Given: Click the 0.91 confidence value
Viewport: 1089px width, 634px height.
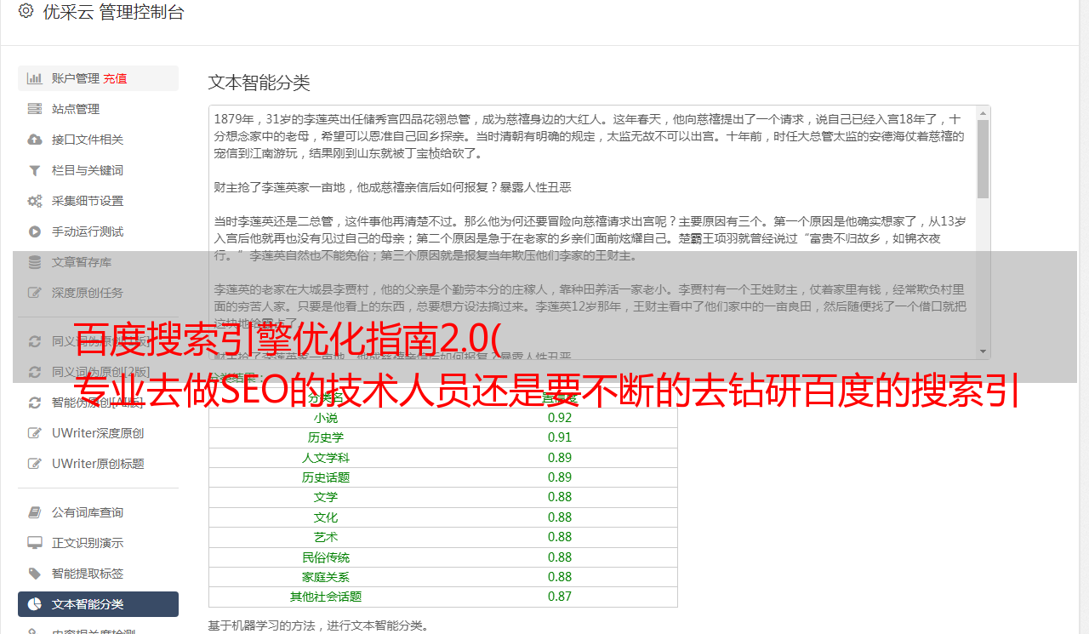Looking at the screenshot, I should coord(560,437).
